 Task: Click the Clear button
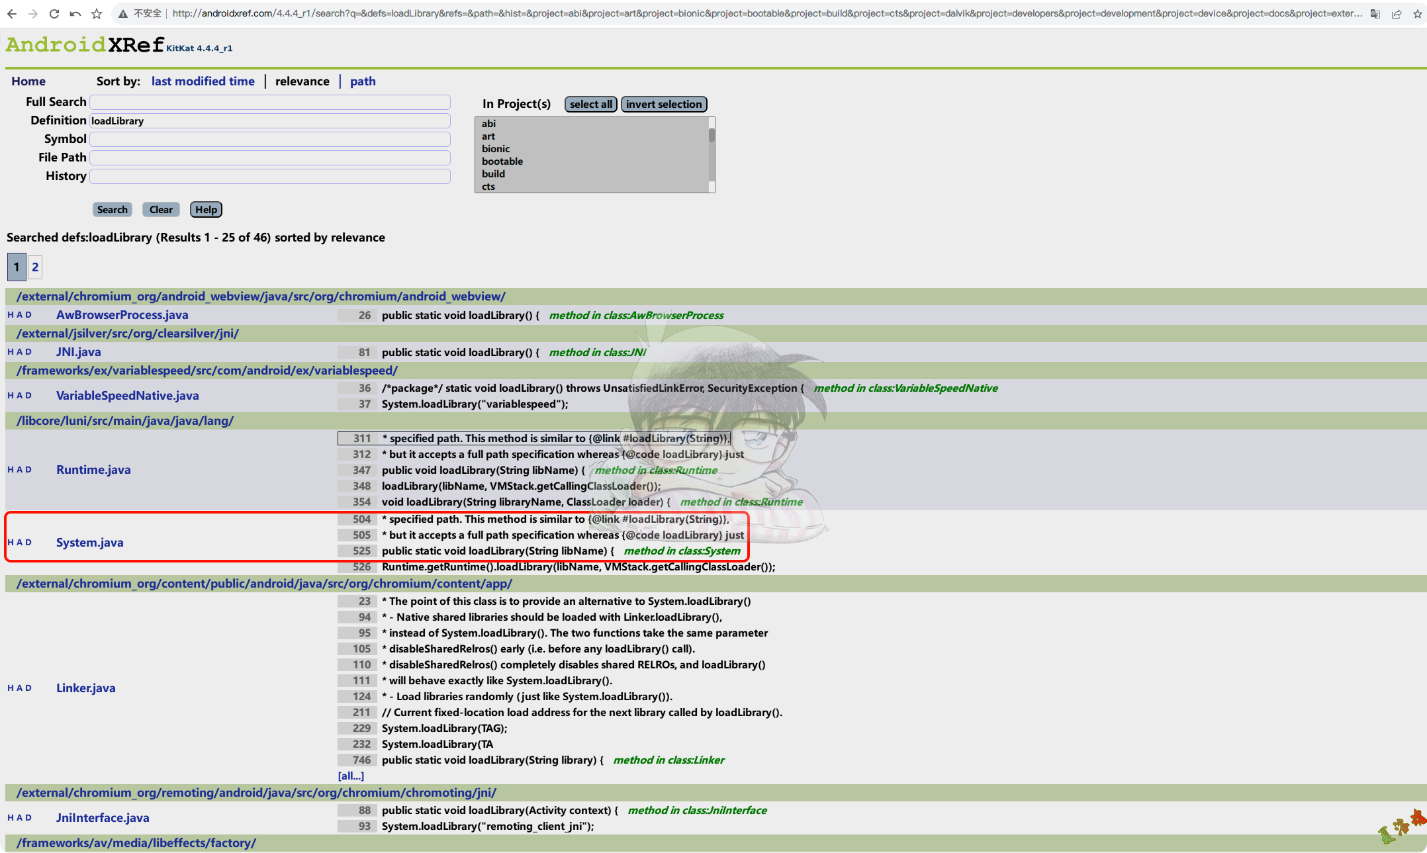[161, 210]
